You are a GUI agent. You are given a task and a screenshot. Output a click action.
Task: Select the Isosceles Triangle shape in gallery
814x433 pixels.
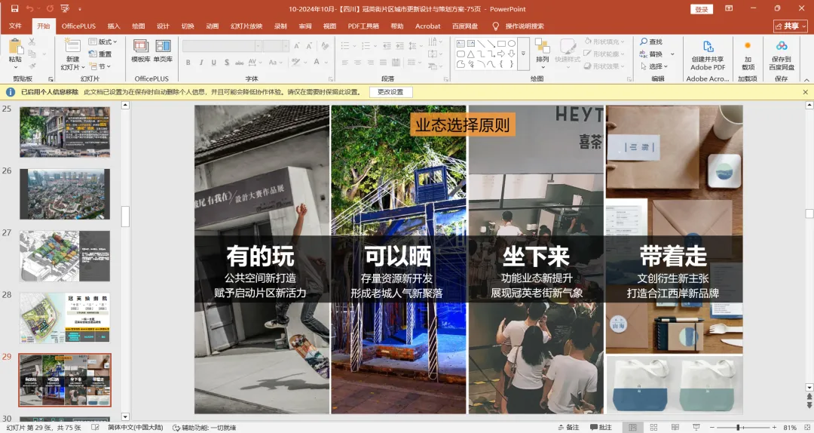pyautogui.click(x=470, y=54)
